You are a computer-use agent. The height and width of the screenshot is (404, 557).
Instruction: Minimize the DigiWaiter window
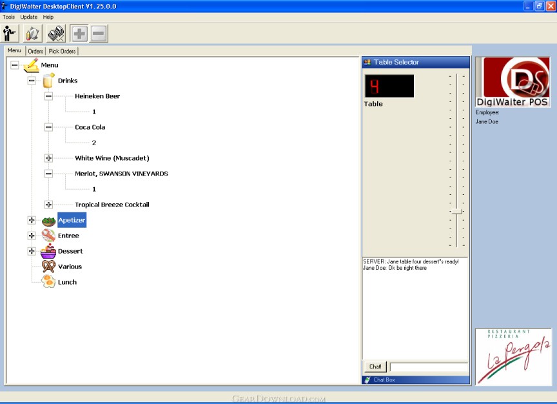pyautogui.click(x=528, y=6)
